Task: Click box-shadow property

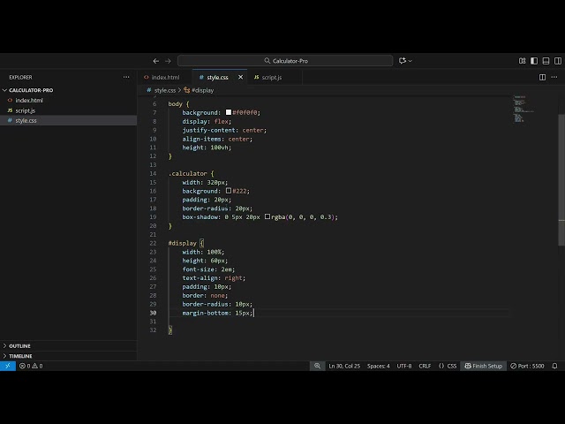Action: tap(201, 216)
